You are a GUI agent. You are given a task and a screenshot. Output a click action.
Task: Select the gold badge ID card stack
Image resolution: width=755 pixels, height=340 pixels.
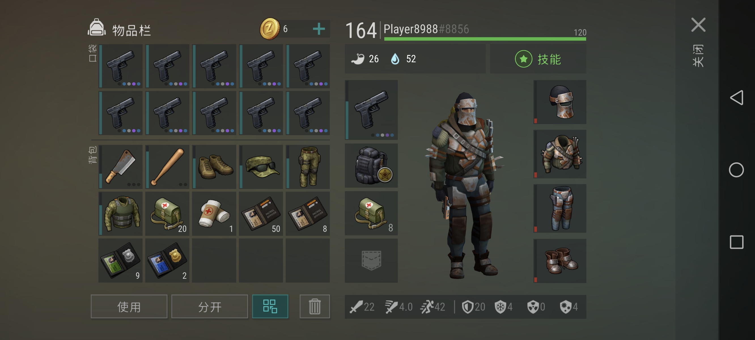click(167, 261)
